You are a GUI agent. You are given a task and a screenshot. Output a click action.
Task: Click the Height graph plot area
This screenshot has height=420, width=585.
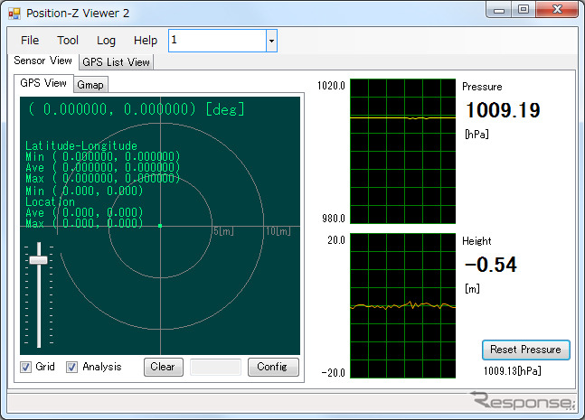(x=402, y=306)
